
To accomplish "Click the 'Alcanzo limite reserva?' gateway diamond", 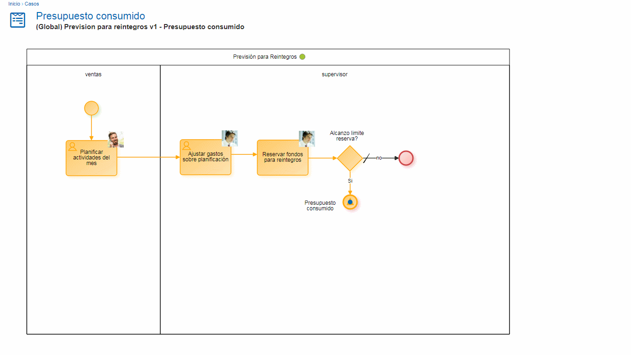I will 350,158.
